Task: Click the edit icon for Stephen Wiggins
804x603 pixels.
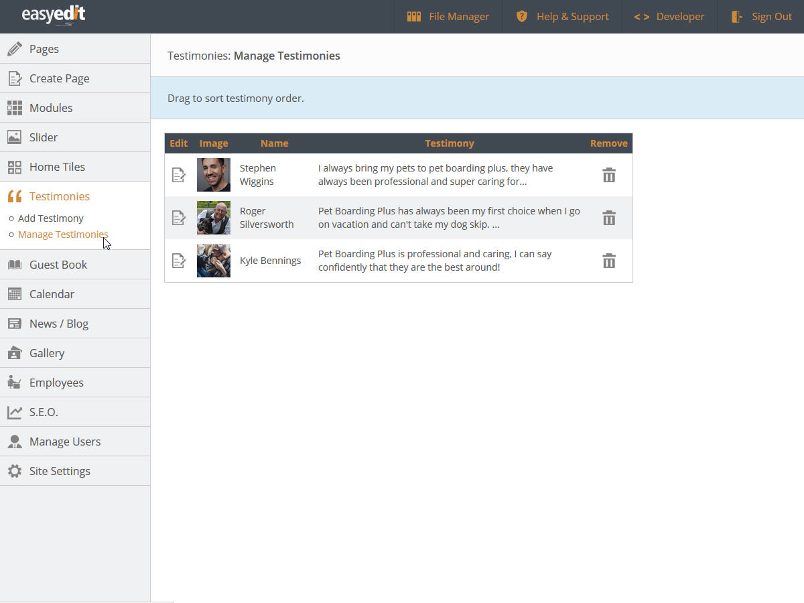Action: click(x=179, y=175)
